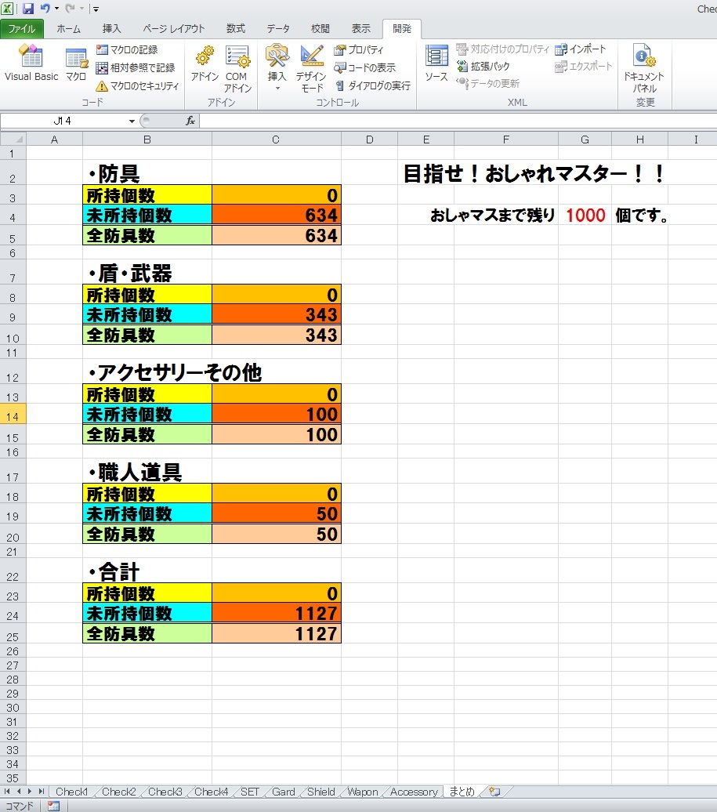Go to first sheet navigation arrow
Screen dimensions: 717x812
point(7,792)
